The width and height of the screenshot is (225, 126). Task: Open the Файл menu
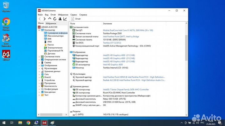40,15
